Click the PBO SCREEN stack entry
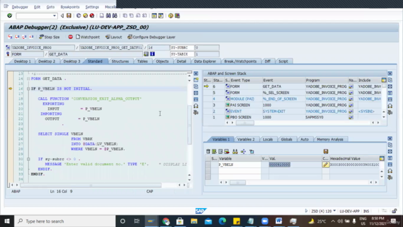 coord(241,117)
